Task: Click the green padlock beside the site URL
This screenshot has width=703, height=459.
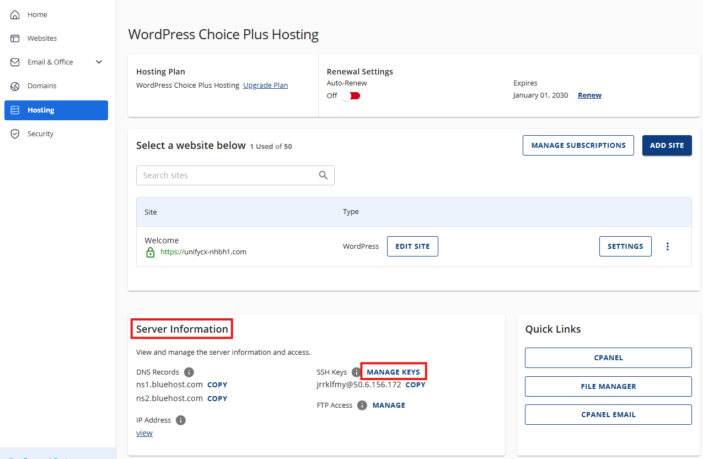Action: [151, 252]
